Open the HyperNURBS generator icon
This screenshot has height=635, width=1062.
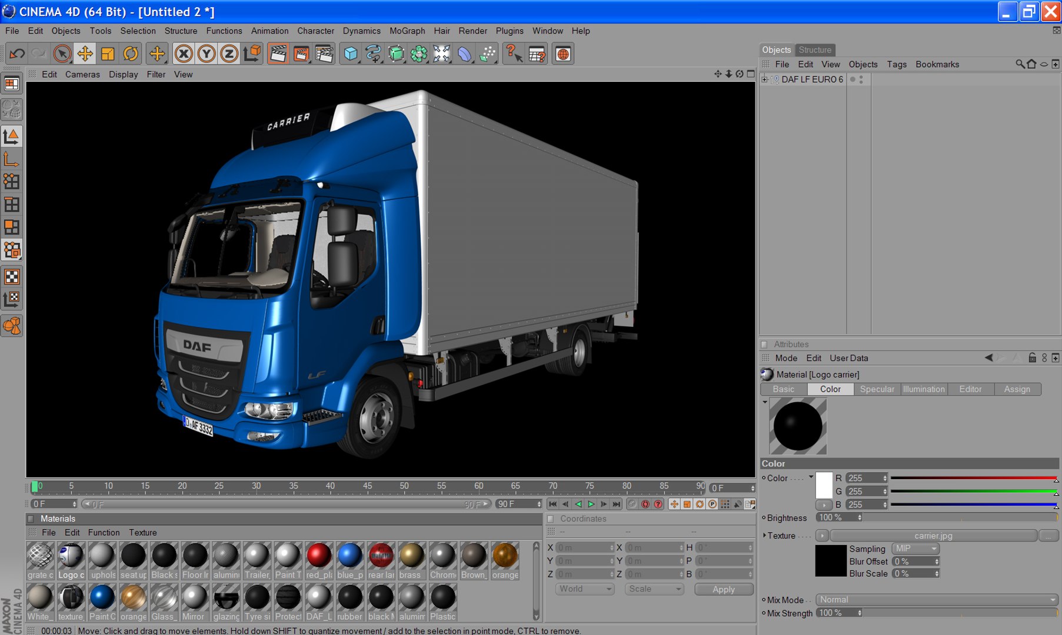pyautogui.click(x=396, y=54)
